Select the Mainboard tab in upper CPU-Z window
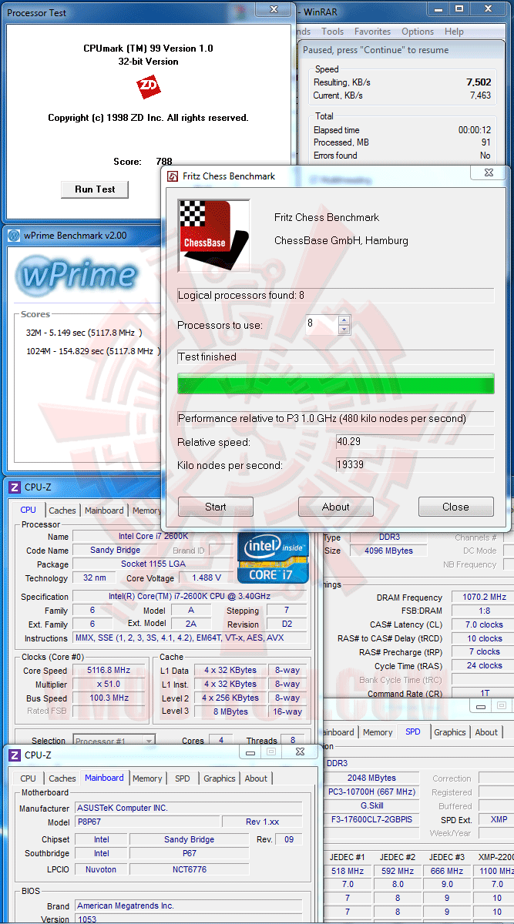This screenshot has height=924, width=514. 104,511
